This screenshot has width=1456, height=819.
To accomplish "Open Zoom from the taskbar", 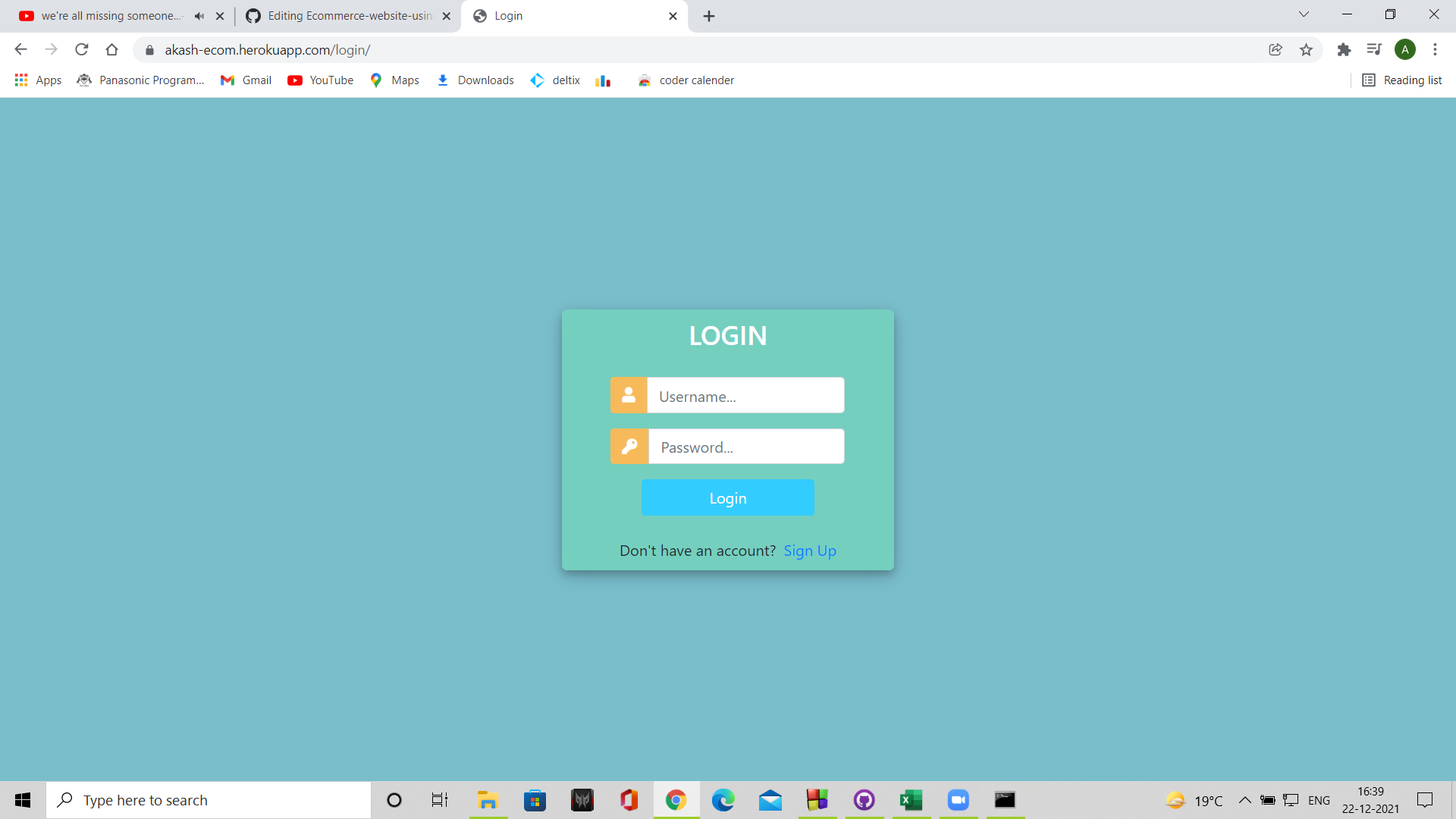I will click(958, 800).
